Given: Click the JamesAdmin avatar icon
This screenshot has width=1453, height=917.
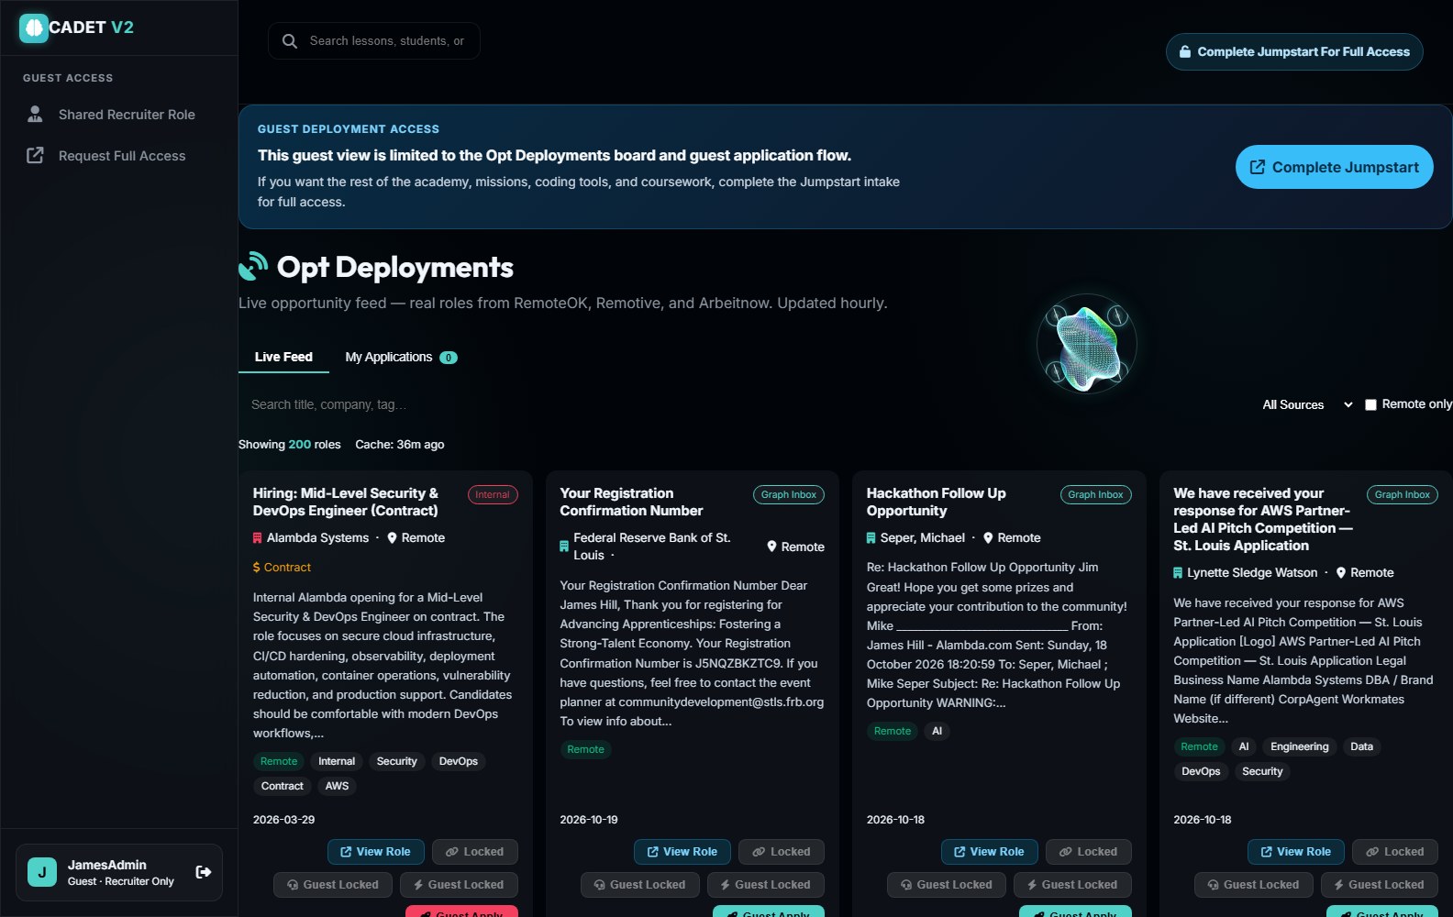Looking at the screenshot, I should click(x=42, y=872).
